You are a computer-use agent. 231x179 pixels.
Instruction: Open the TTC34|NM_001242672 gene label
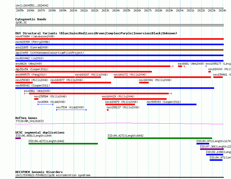coord(30,121)
